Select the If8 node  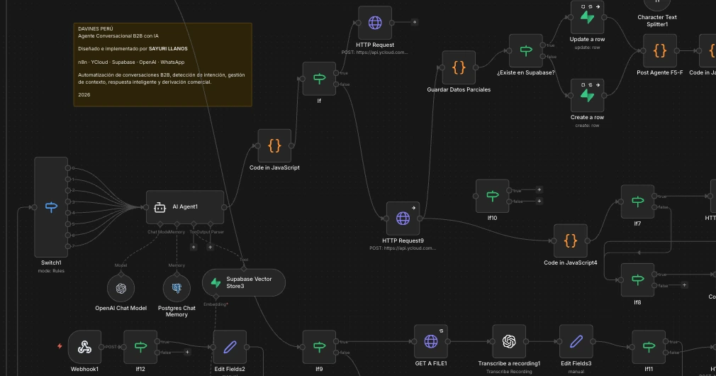[637, 280]
